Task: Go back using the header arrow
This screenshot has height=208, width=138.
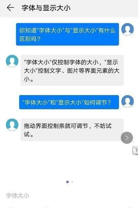Action: click(x=10, y=8)
